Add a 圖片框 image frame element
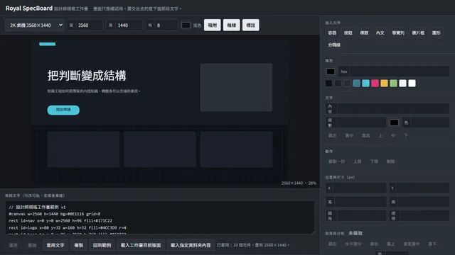 418,33
